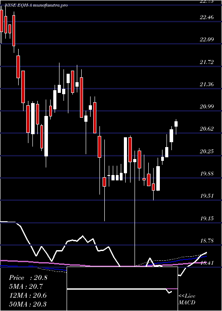The width and height of the screenshot is (222, 311).
Task: Click the Price : 20.8 legend entry
Action: pyautogui.click(x=28, y=278)
